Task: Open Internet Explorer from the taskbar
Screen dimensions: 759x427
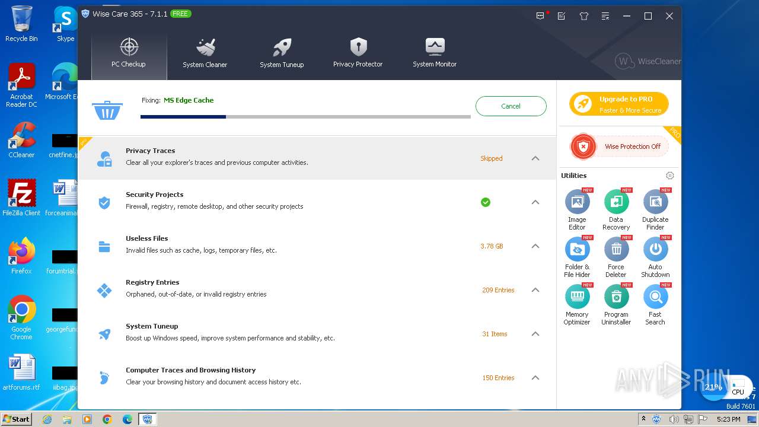Action: [47, 419]
